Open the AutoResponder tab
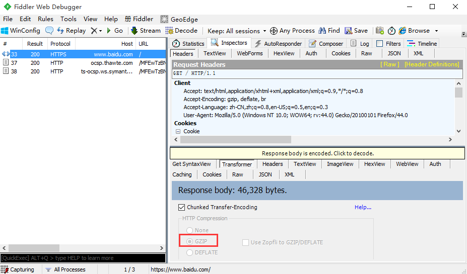467x274 pixels. pos(278,44)
